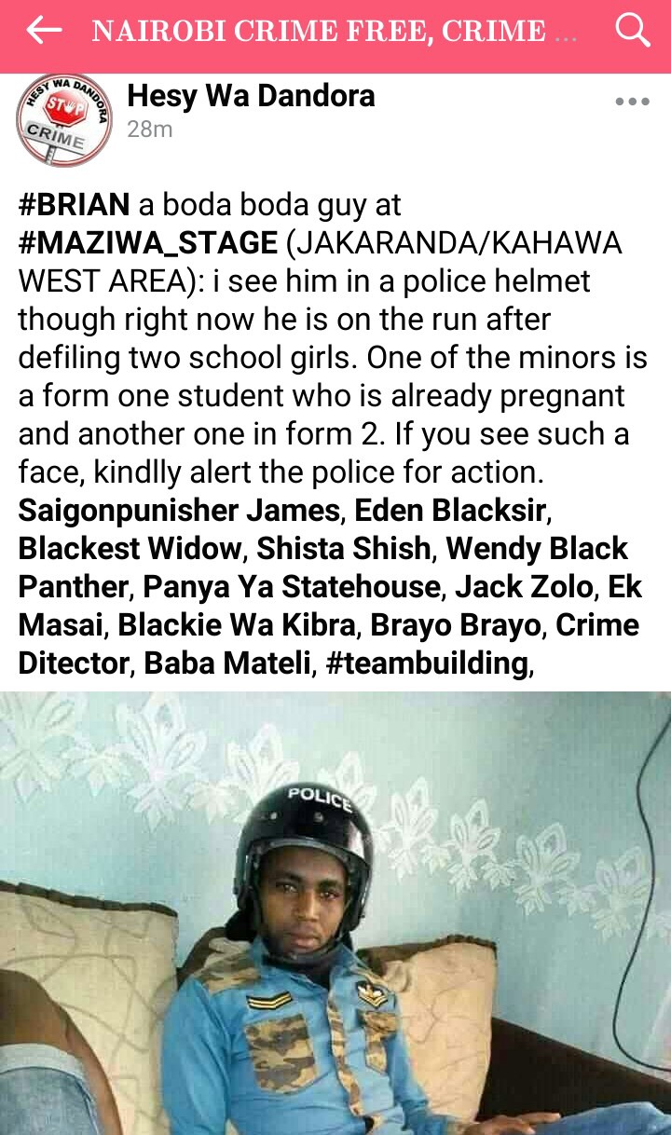Tap the 28m post timestamp

[150, 130]
